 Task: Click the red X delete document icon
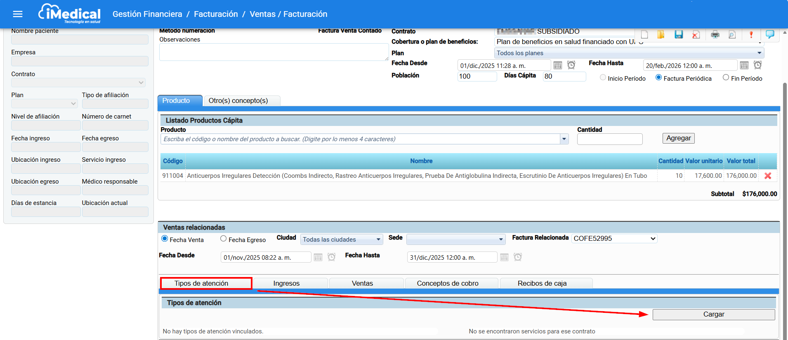pyautogui.click(x=696, y=35)
